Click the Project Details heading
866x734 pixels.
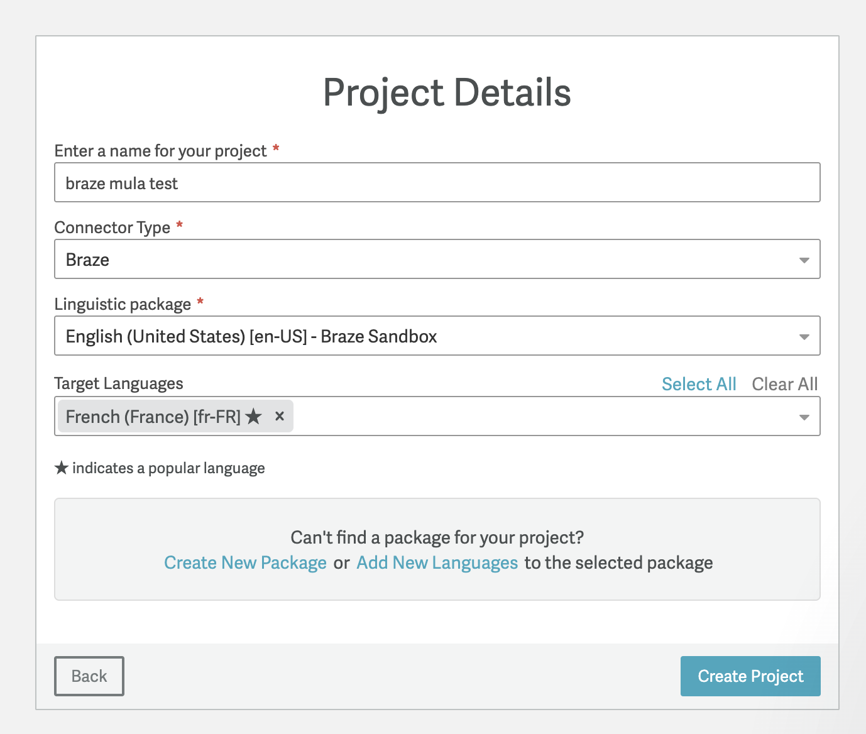click(x=447, y=92)
